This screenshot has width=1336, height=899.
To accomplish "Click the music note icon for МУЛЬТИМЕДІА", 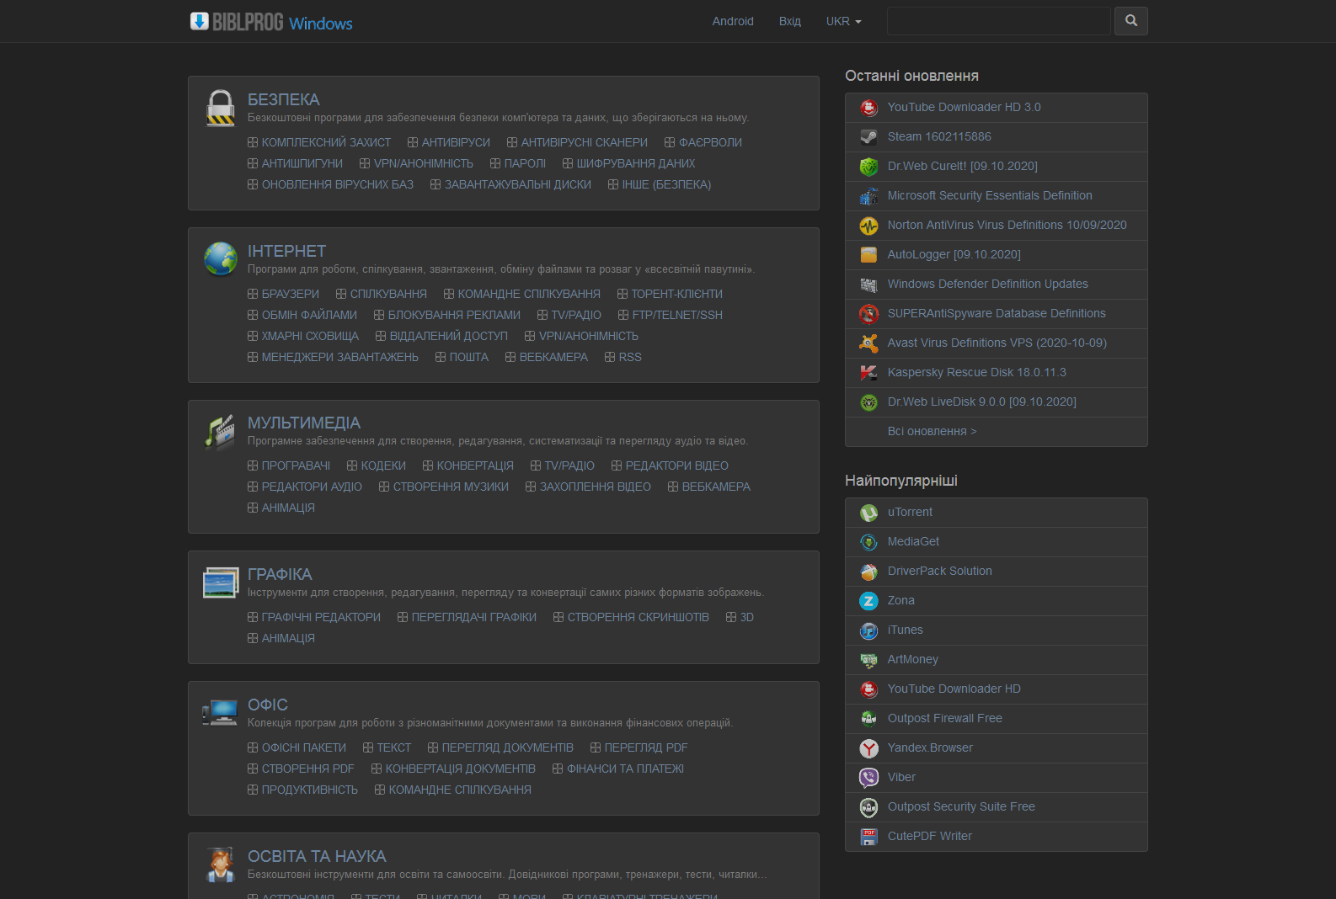I will 221,431.
